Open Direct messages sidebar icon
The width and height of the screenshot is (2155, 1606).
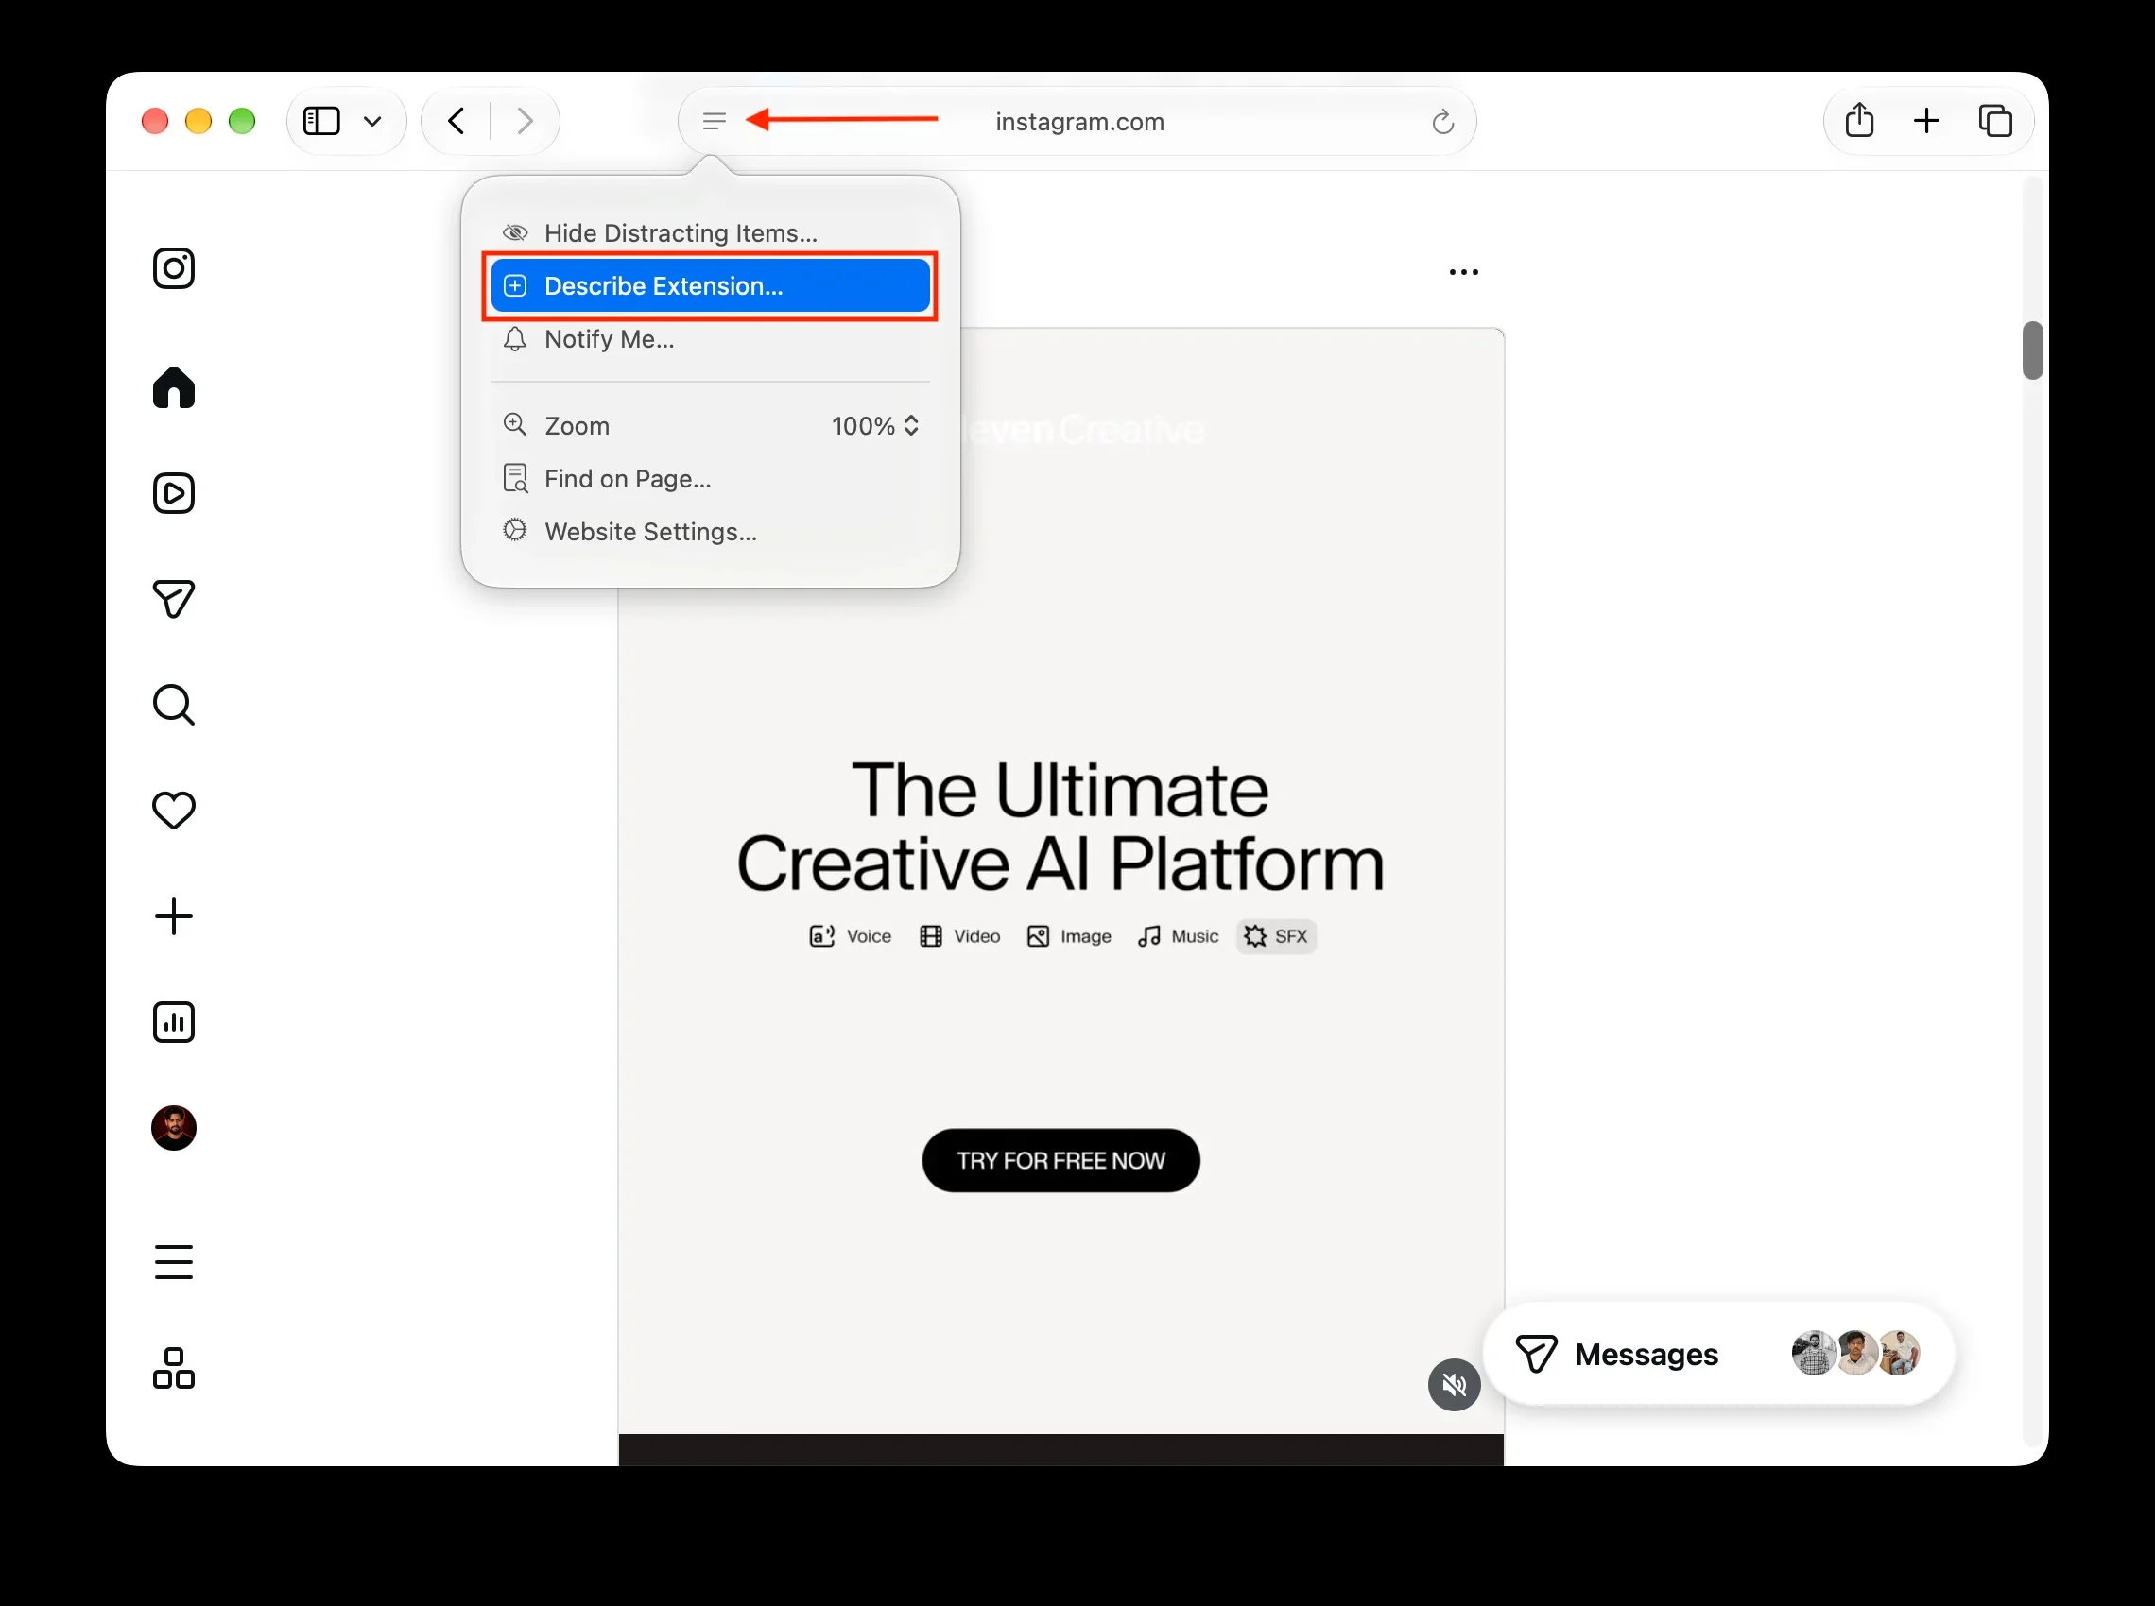click(x=174, y=599)
